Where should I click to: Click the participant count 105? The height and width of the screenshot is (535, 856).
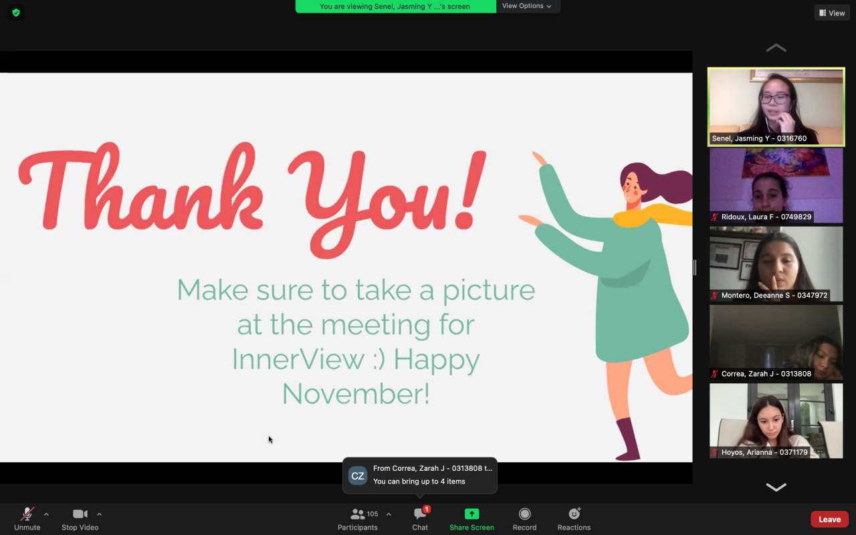click(x=372, y=514)
